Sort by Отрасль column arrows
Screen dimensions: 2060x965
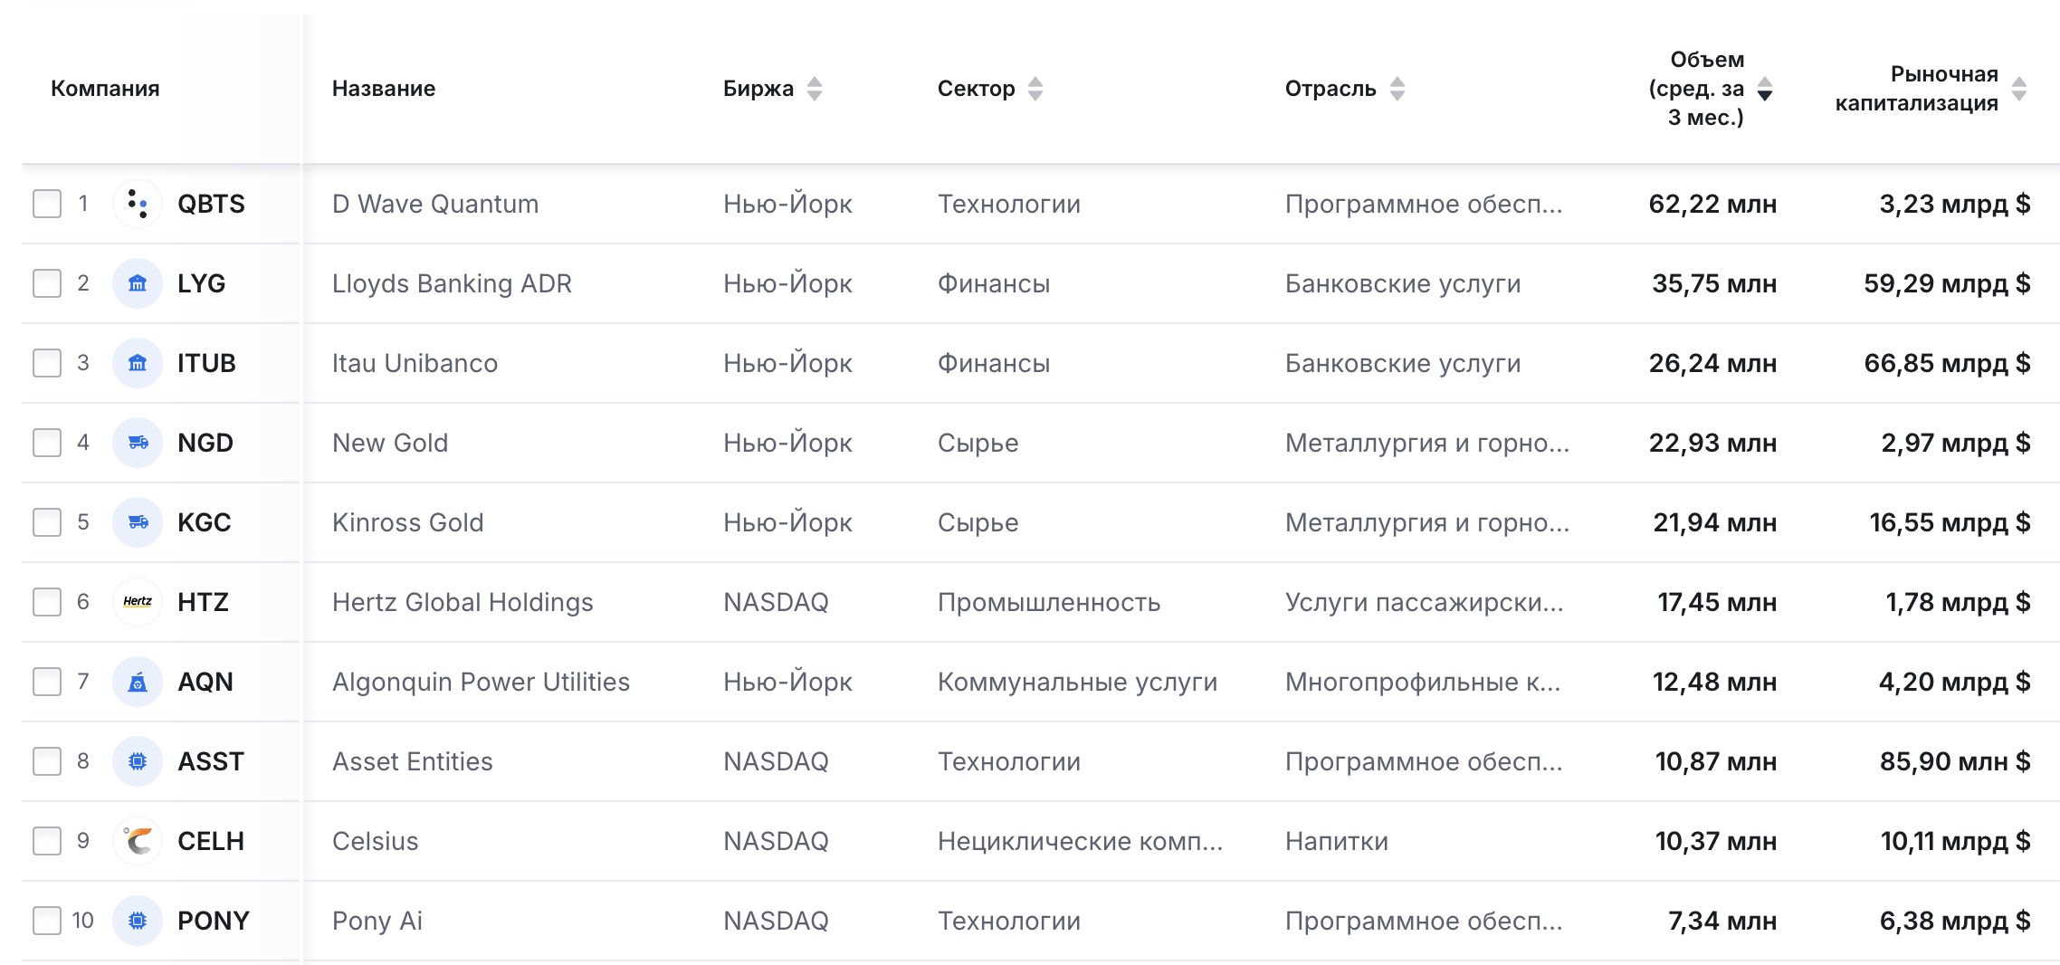[1397, 89]
